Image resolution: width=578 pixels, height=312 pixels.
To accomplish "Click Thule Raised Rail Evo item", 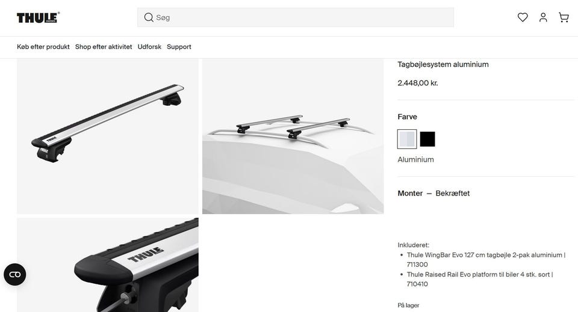I will pyautogui.click(x=480, y=279).
